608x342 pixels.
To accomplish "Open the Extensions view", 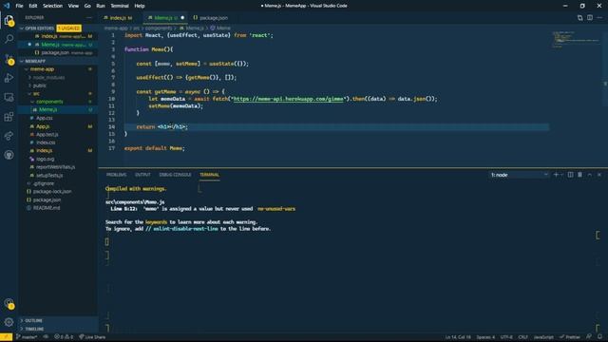I will (x=9, y=116).
